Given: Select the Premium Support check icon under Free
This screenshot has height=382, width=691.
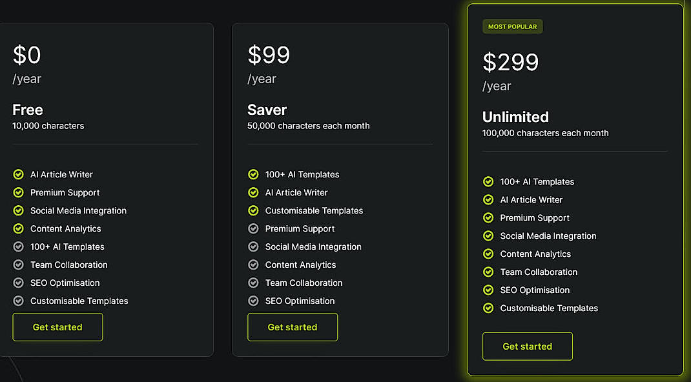Looking at the screenshot, I should point(17,192).
